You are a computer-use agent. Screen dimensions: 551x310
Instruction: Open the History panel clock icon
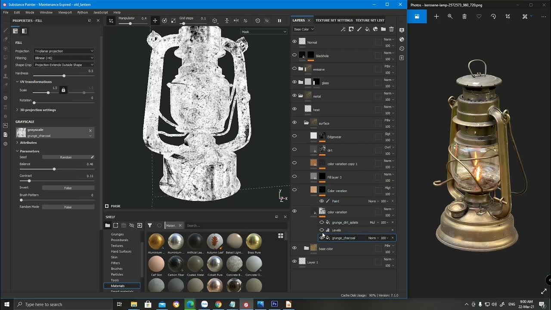pos(402,49)
